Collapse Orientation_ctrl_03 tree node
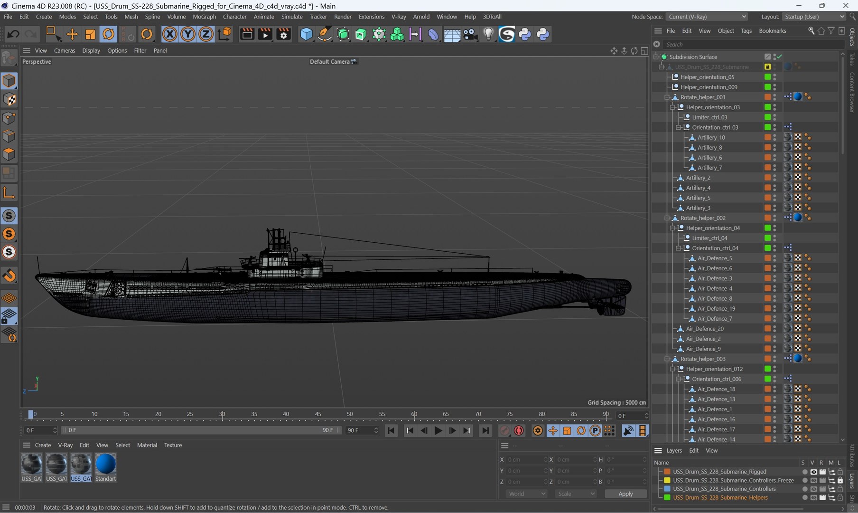Viewport: 858px width, 513px height. click(679, 127)
